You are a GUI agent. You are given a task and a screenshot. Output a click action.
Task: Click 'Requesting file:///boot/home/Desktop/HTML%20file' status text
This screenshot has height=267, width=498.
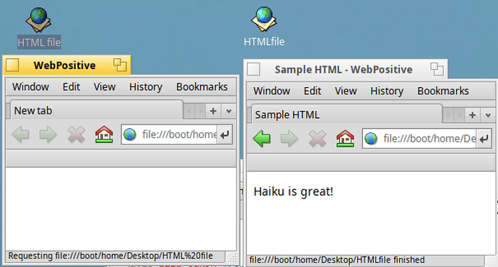[110, 256]
